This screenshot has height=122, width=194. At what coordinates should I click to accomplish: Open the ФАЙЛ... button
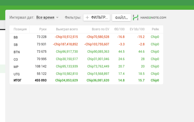(x=121, y=17)
